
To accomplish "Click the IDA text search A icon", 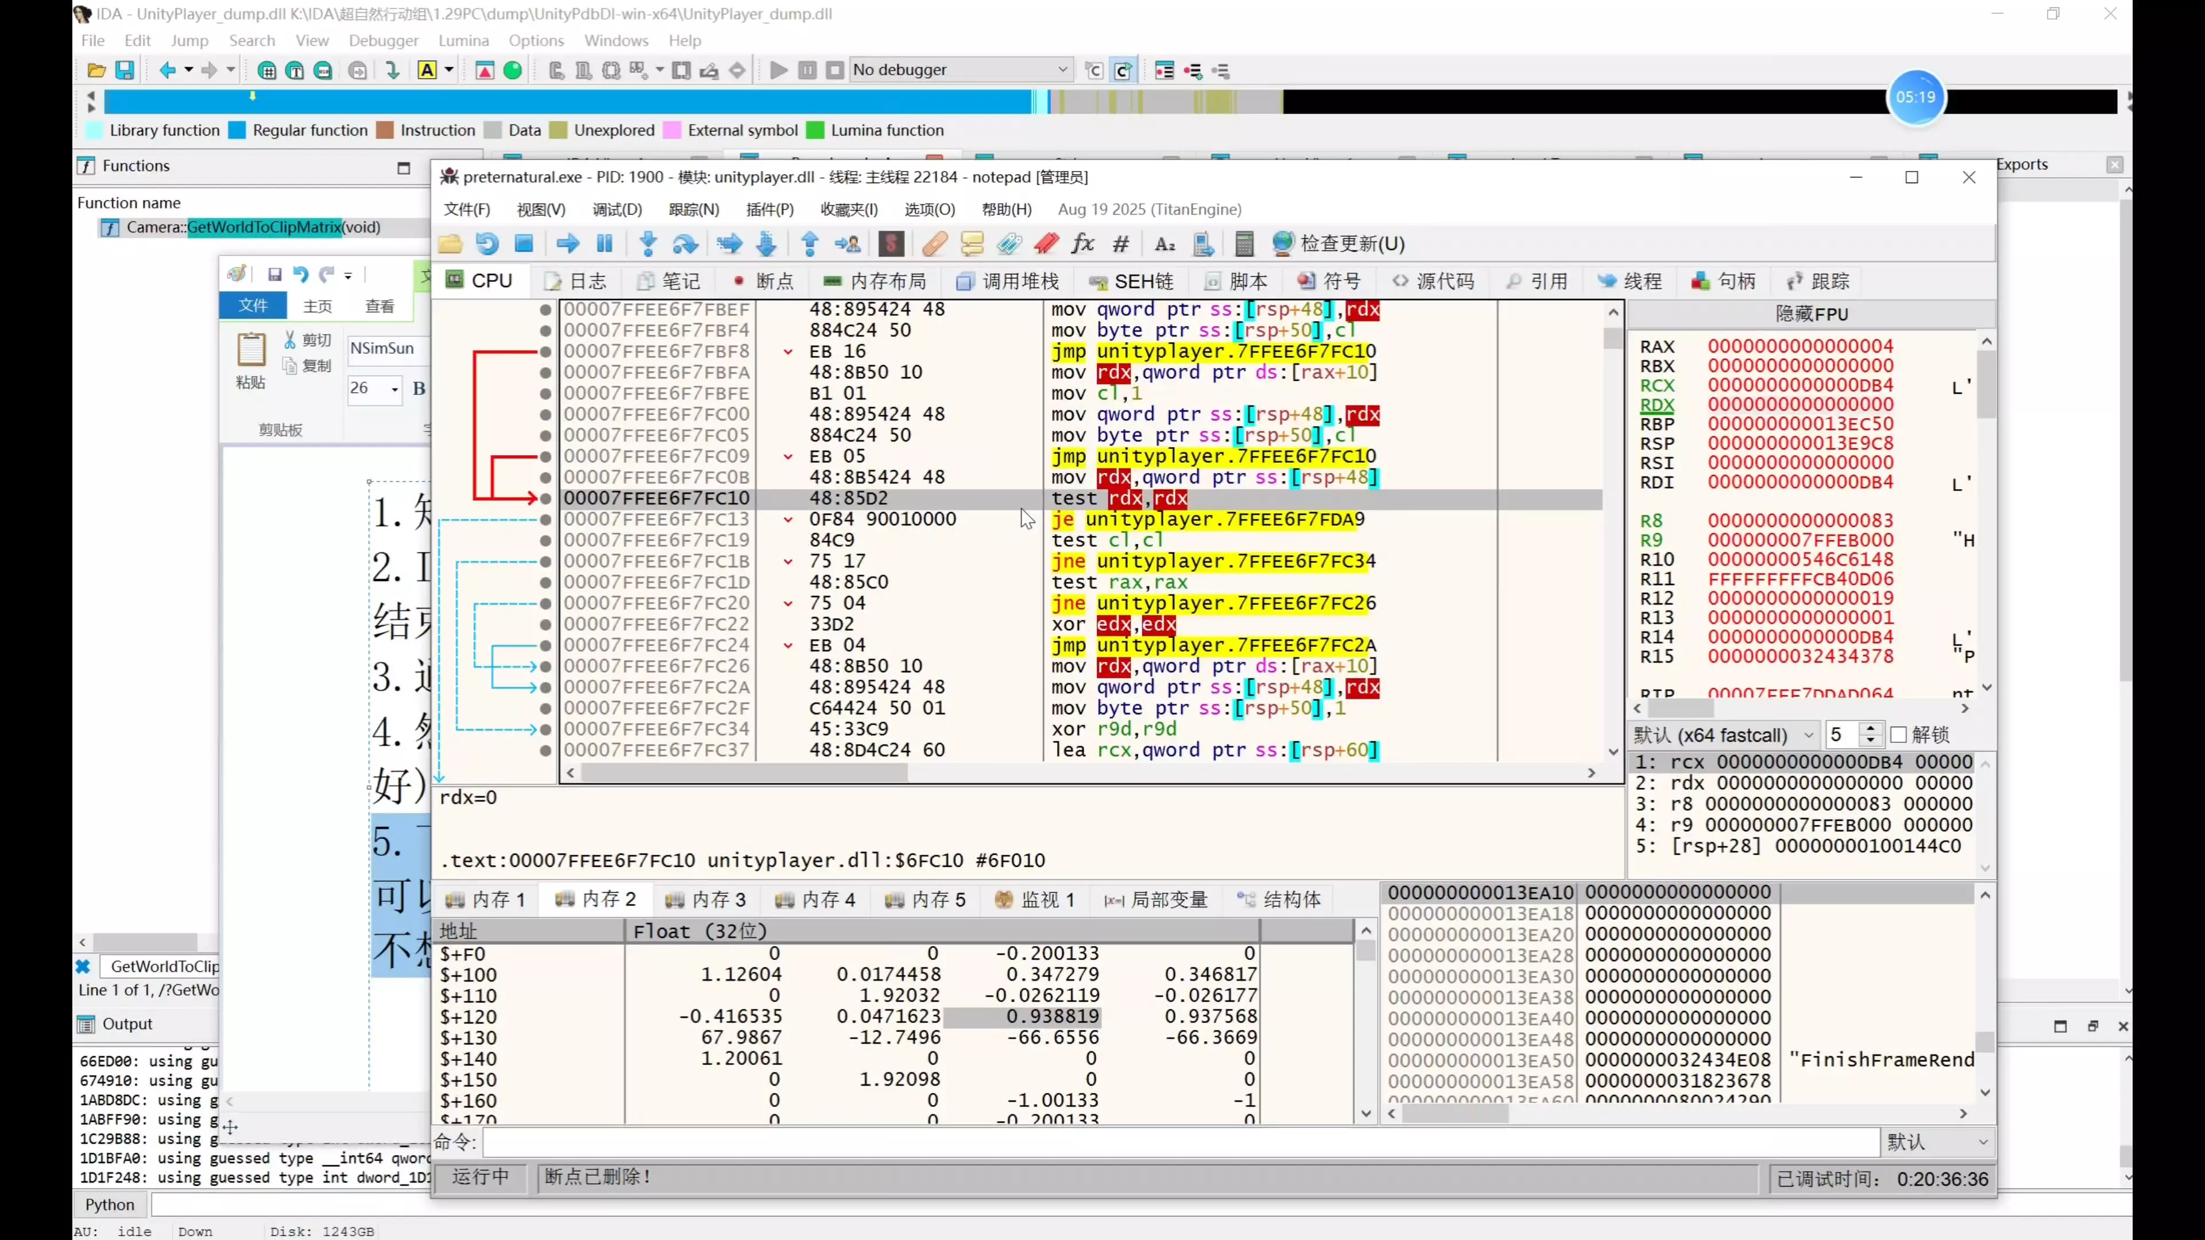I will coord(427,70).
